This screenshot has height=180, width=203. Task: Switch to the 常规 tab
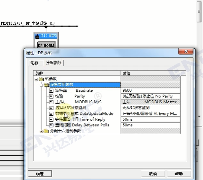[x=34, y=63]
